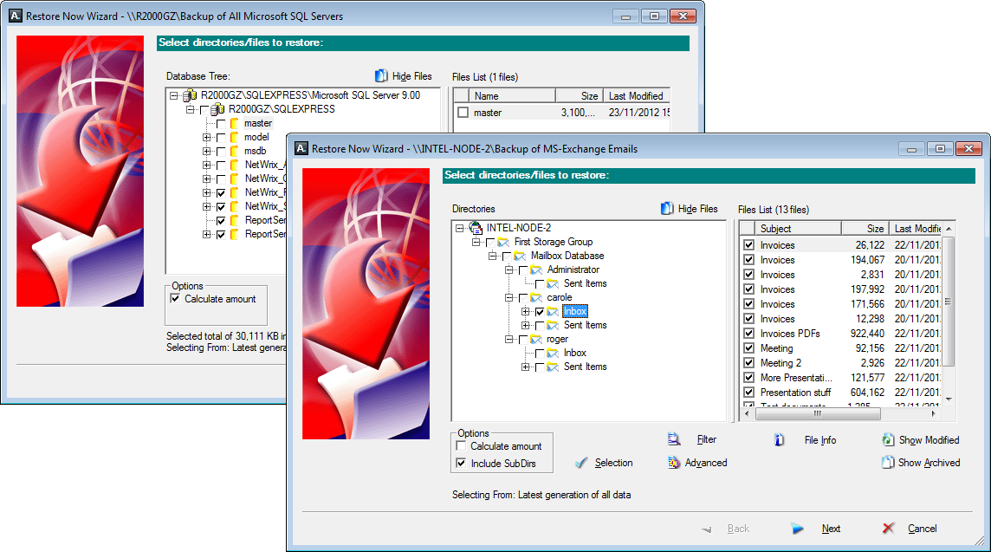The width and height of the screenshot is (991, 552).
Task: Click the carole mailbox icon
Action: (x=536, y=298)
